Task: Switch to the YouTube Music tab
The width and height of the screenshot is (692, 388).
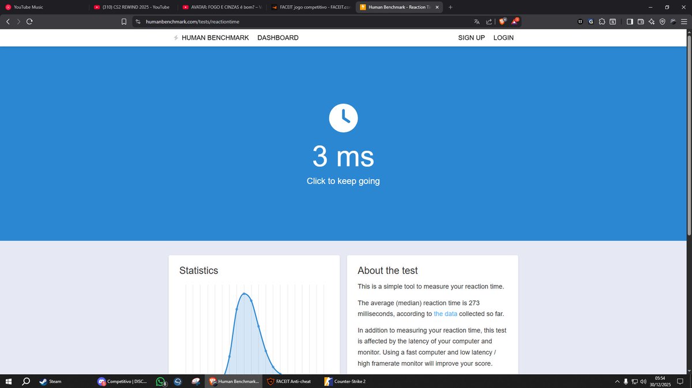Action: pos(44,7)
